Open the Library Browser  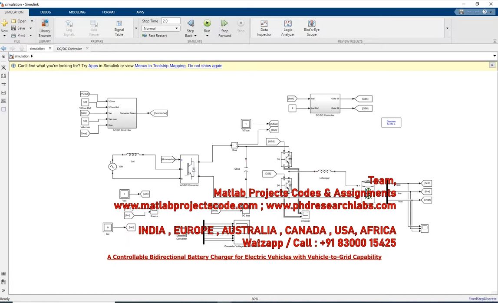pyautogui.click(x=45, y=27)
